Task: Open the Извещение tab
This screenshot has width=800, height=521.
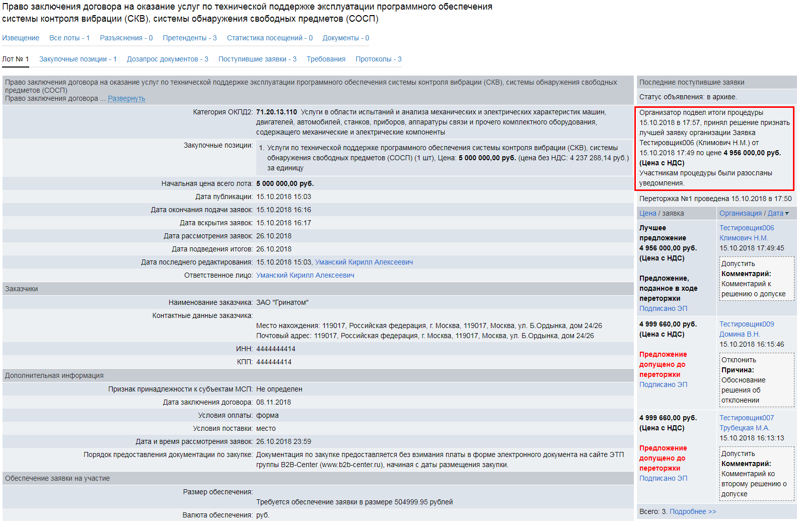Action: tap(21, 38)
